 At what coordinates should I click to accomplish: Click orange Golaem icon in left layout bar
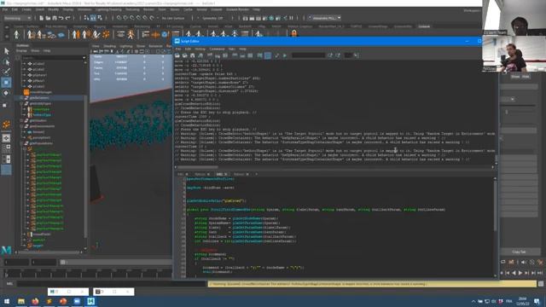[x=6, y=125]
